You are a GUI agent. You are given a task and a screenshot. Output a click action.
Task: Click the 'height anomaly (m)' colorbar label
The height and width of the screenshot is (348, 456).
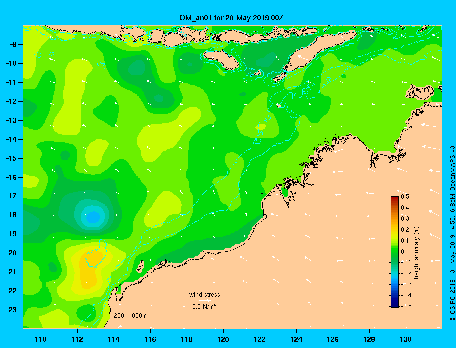tap(416, 252)
